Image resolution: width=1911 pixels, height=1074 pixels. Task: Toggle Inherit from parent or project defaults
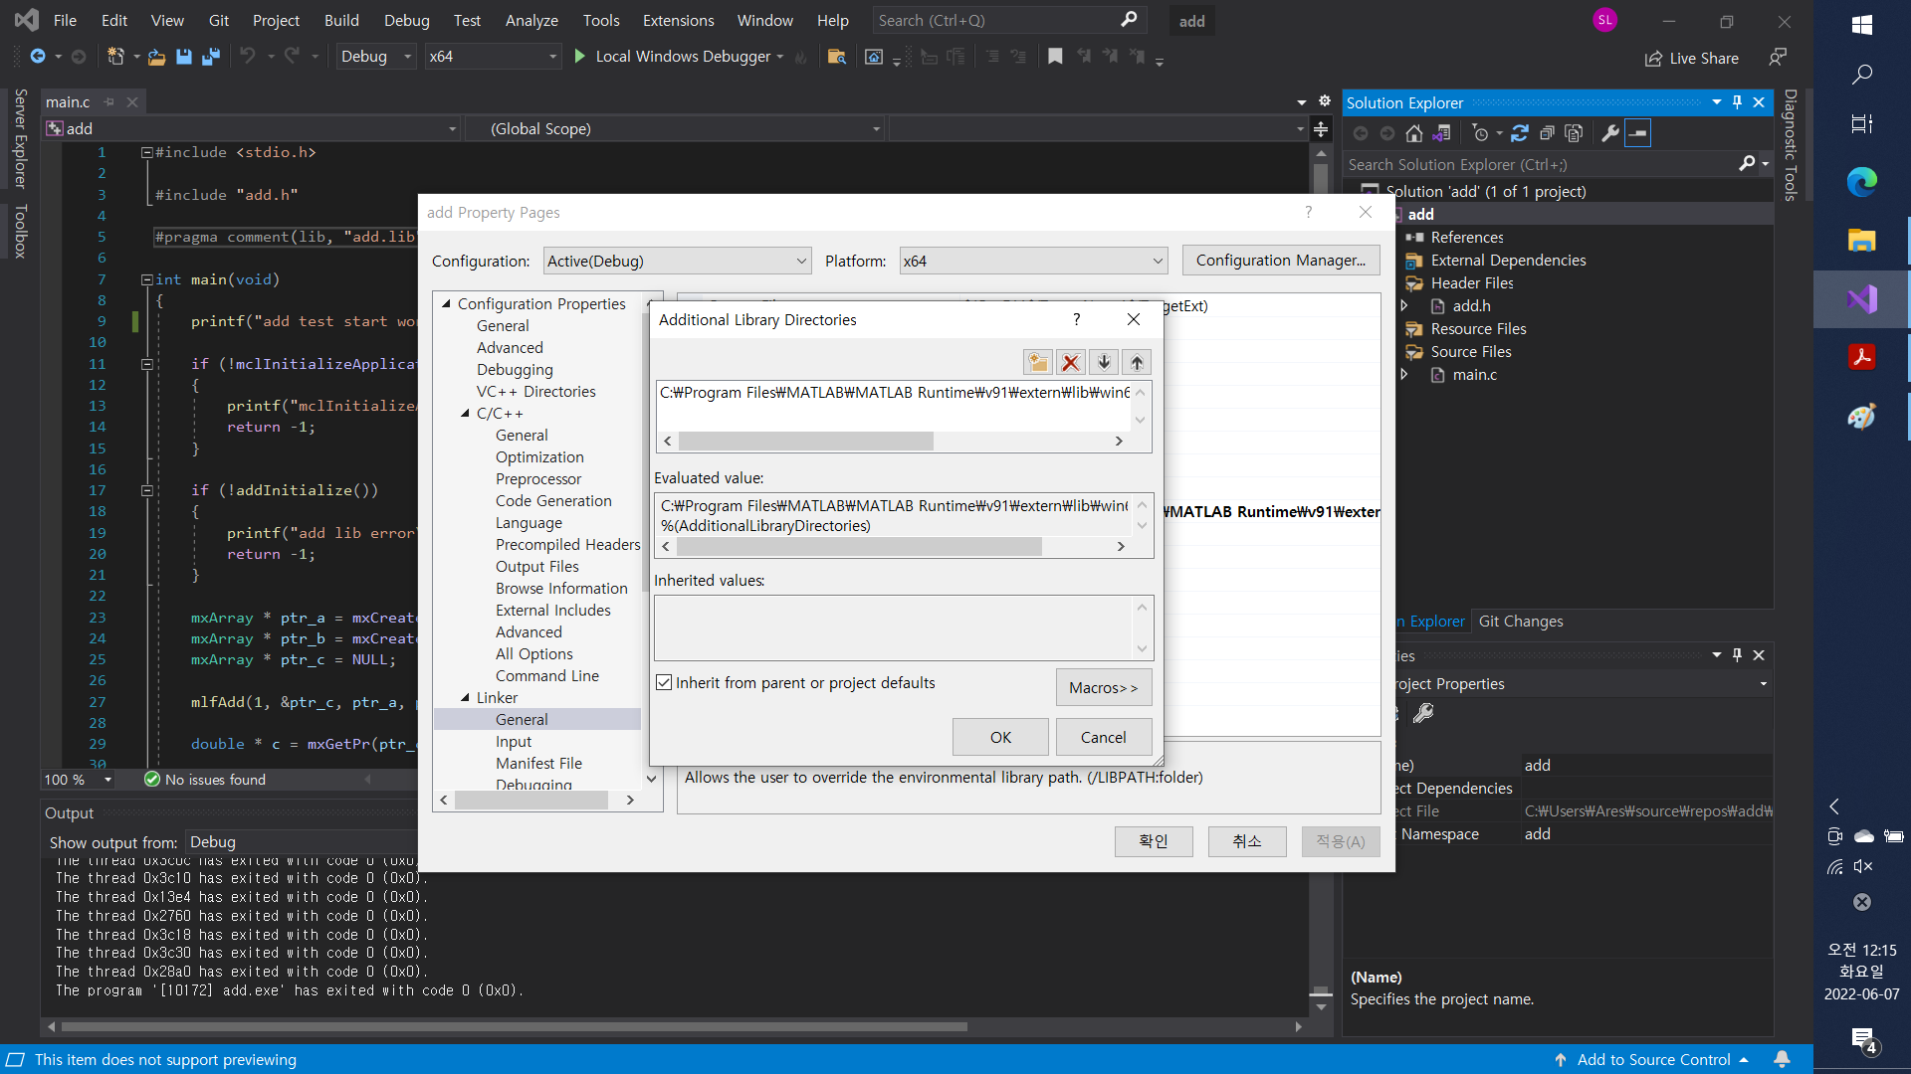click(664, 682)
